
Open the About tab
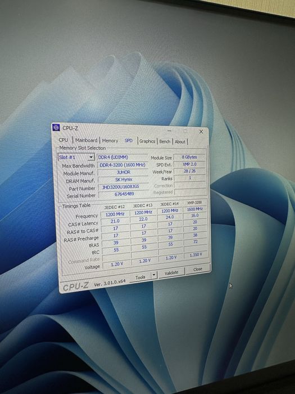point(180,142)
